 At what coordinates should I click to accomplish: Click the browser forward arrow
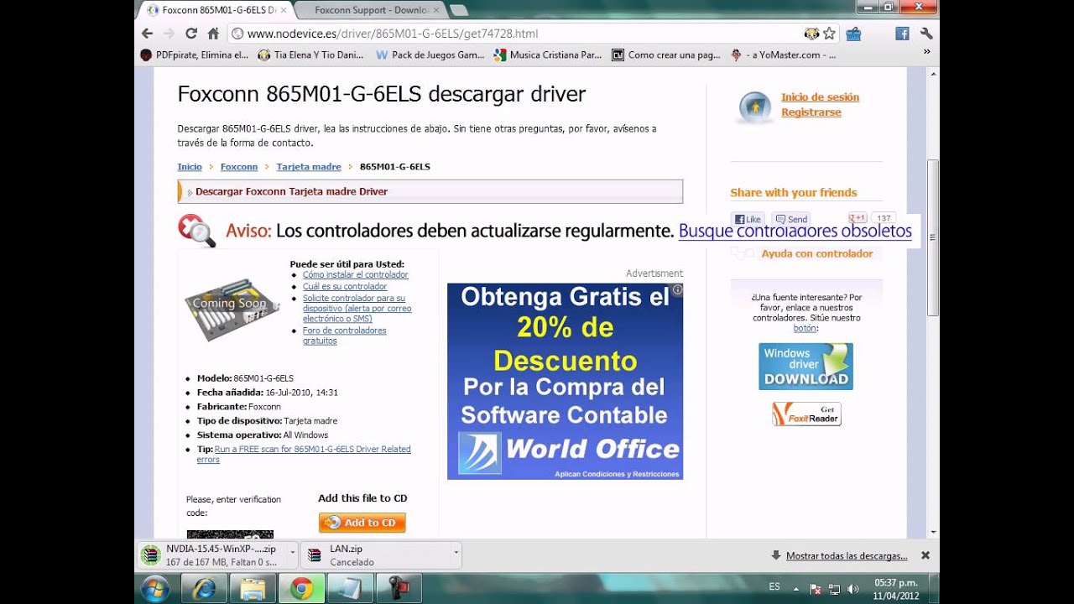pyautogui.click(x=169, y=34)
